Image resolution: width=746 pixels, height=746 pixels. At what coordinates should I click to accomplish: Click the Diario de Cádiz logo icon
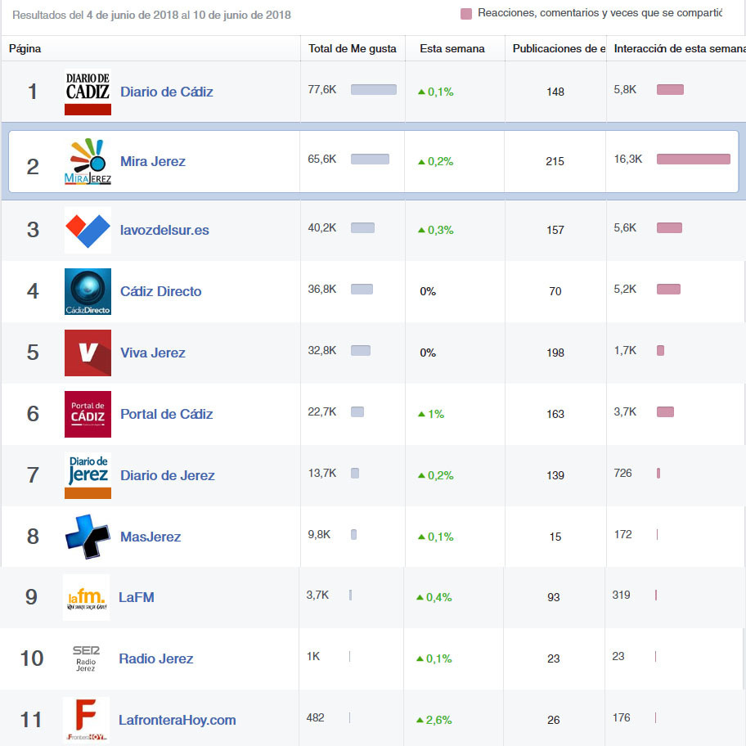88,92
